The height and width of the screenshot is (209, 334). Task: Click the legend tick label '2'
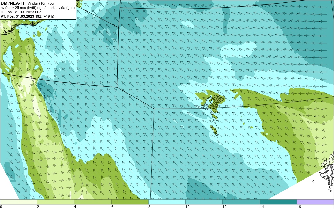click(38, 207)
